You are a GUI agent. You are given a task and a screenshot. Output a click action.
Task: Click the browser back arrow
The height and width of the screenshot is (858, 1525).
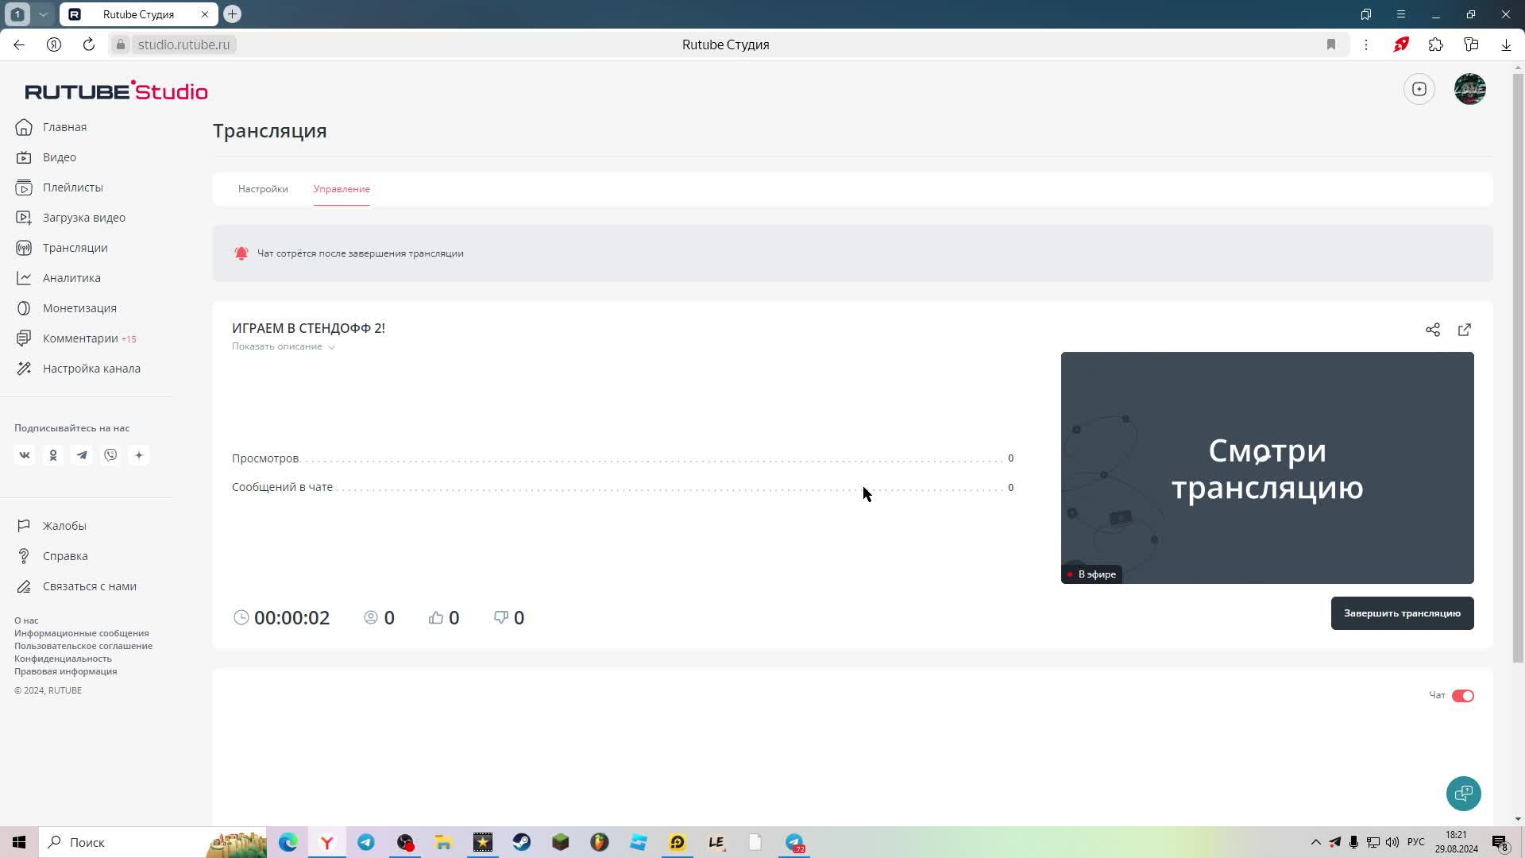tap(19, 44)
